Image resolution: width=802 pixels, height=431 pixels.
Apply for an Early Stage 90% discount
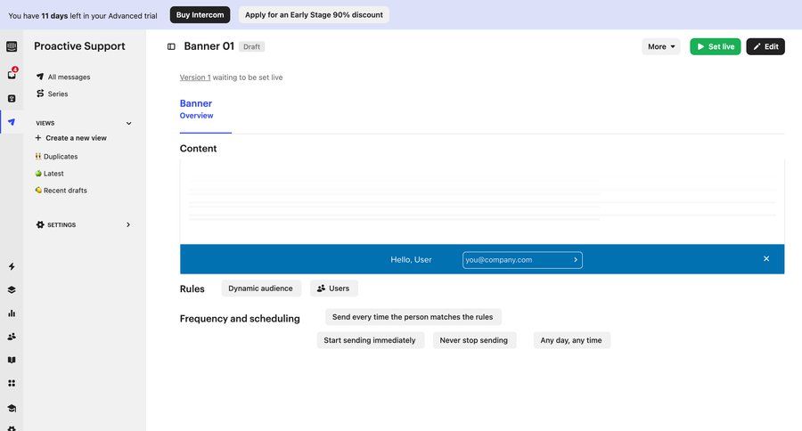pyautogui.click(x=314, y=15)
